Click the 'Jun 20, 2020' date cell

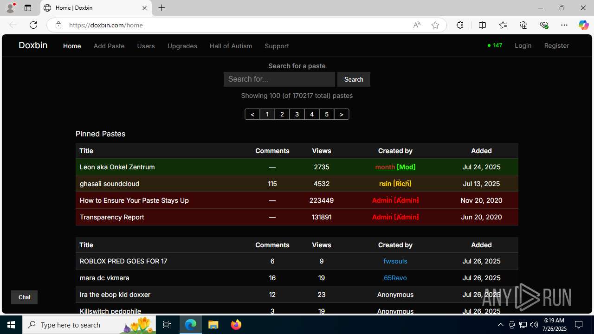coord(481,217)
